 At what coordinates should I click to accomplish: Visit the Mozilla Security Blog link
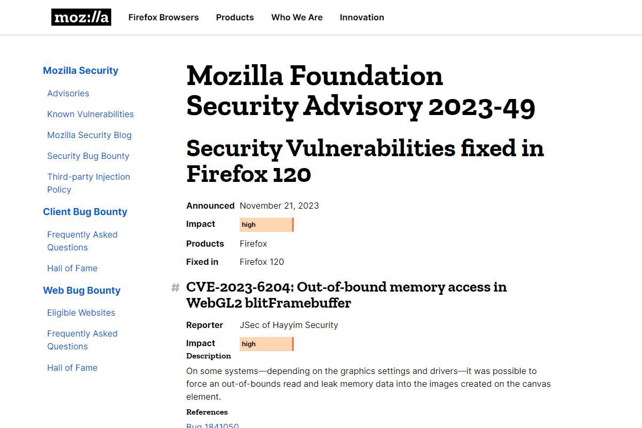click(89, 135)
